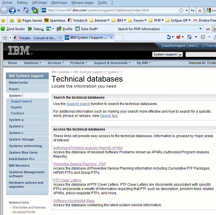Open PTF Cover Letters link
216x215 pixels.
(x=67, y=180)
